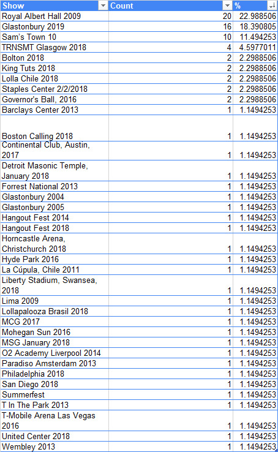Select the Liberty Stadium, Swansea, 2018 cell
This screenshot has width=278, height=452.
coord(54,285)
